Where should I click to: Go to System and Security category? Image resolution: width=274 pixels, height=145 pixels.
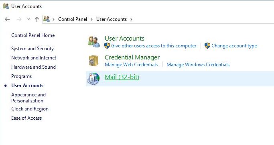coord(32,49)
